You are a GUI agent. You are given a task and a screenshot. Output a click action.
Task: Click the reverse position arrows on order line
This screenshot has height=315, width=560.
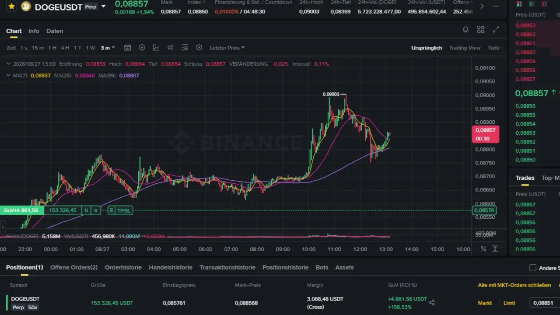tap(86, 210)
